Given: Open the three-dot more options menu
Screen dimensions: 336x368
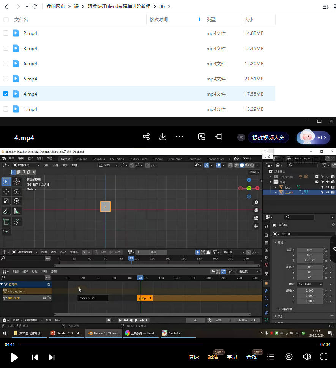Looking at the screenshot, I should pos(180,137).
